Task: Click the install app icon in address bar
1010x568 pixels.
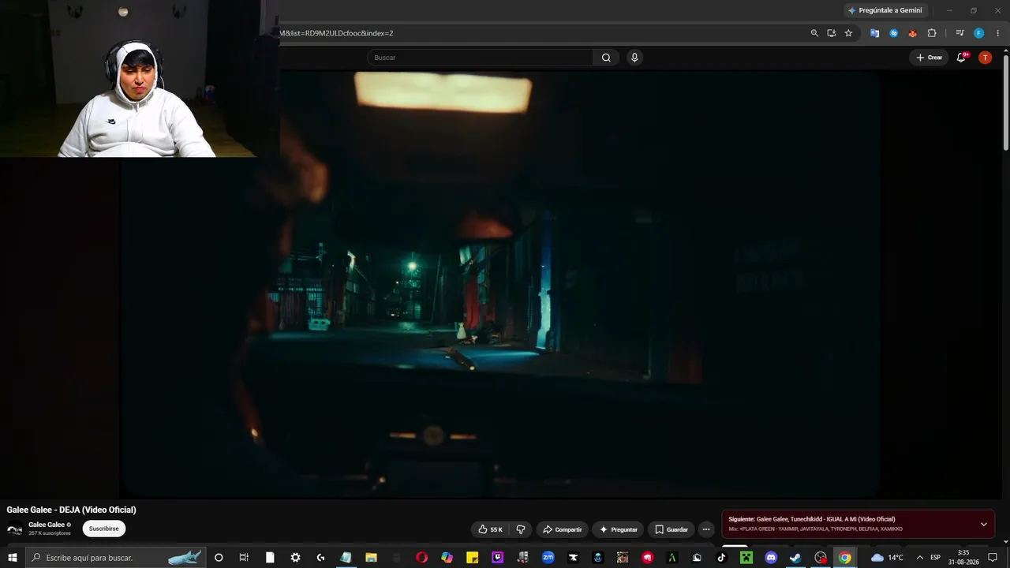Action: [831, 33]
